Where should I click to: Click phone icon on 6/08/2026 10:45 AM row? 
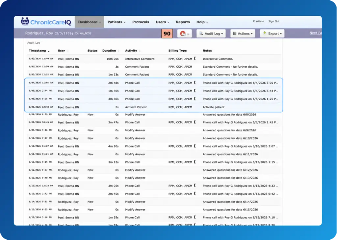[x=195, y=122]
